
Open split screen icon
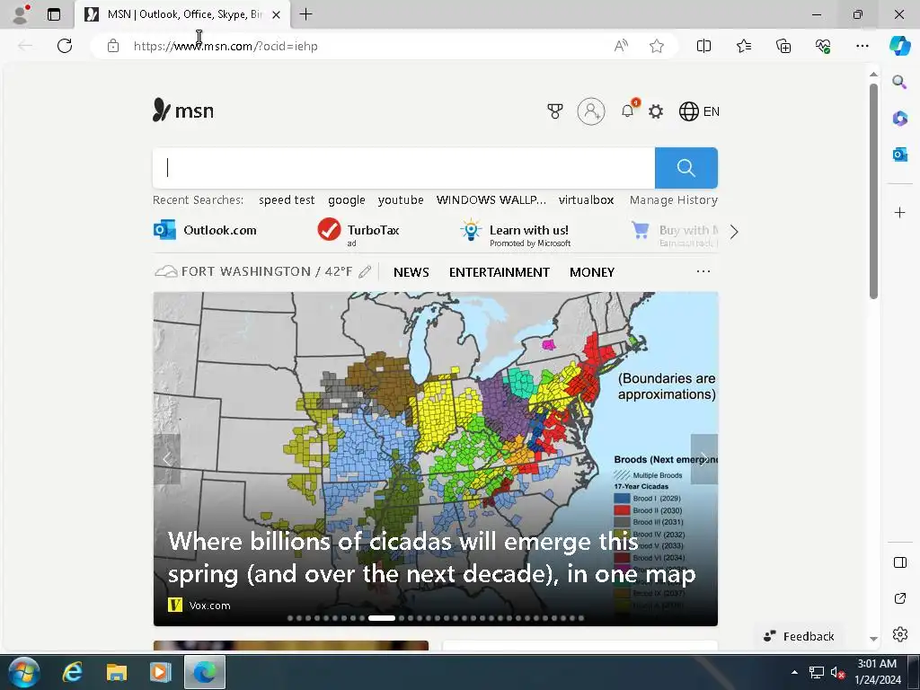tap(703, 46)
